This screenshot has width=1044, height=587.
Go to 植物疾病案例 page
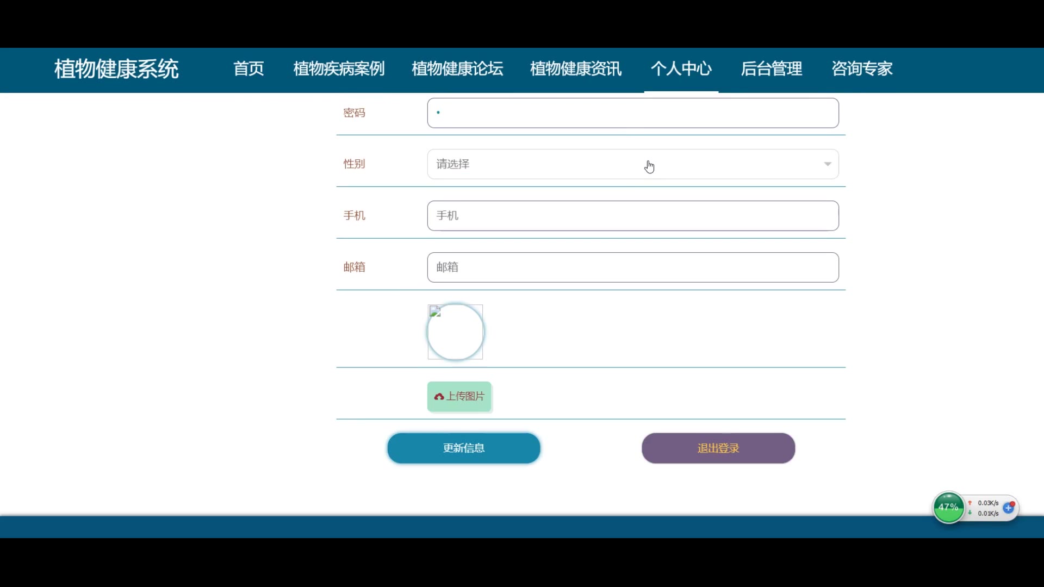coord(339,69)
